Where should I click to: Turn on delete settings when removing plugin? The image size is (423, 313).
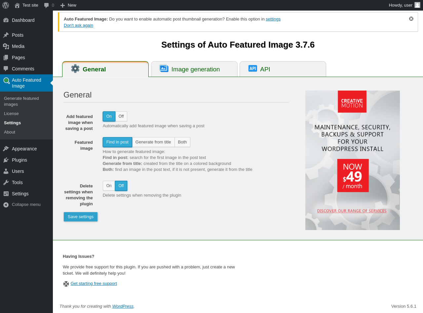tap(109, 186)
